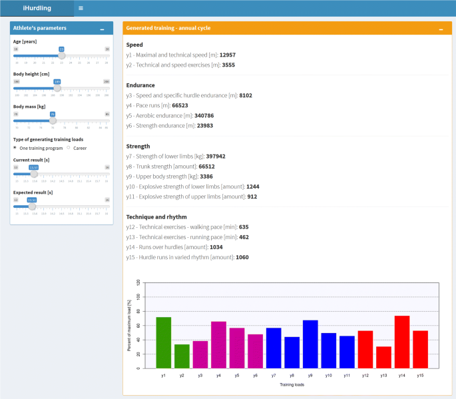Click the Training loads axis label

point(292,385)
